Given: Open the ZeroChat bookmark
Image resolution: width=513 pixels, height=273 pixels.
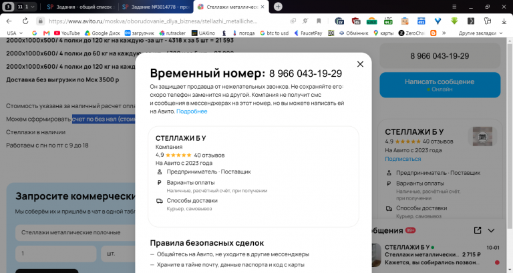Looking at the screenshot, I should [411, 33].
